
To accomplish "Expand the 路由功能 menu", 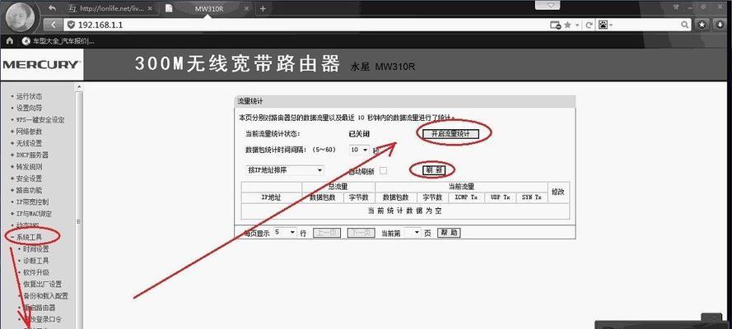I will (x=29, y=190).
